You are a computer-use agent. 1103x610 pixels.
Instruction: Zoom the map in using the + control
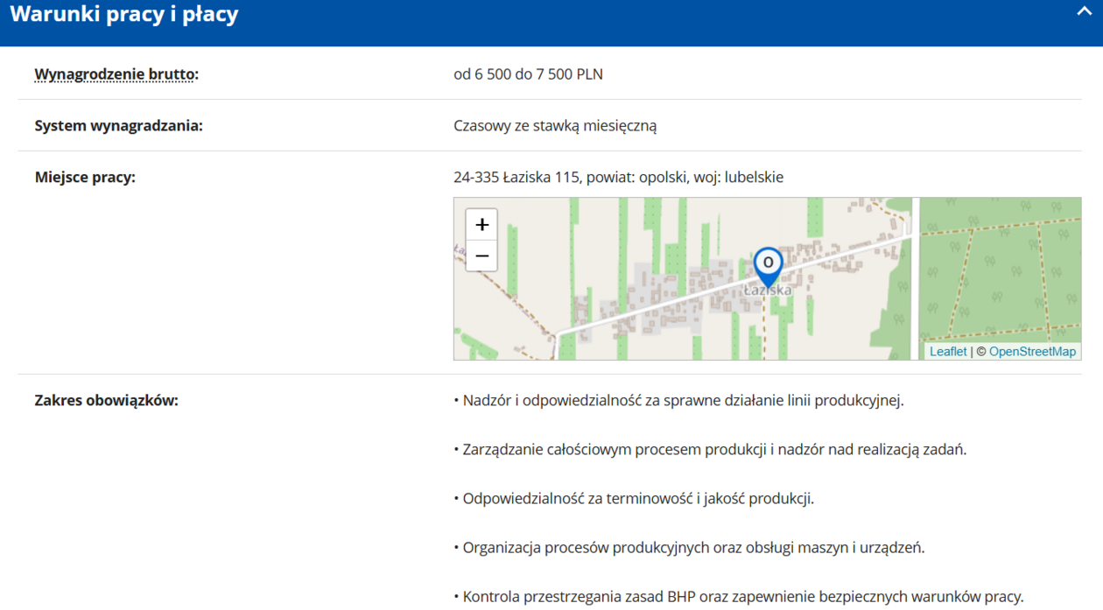point(481,223)
